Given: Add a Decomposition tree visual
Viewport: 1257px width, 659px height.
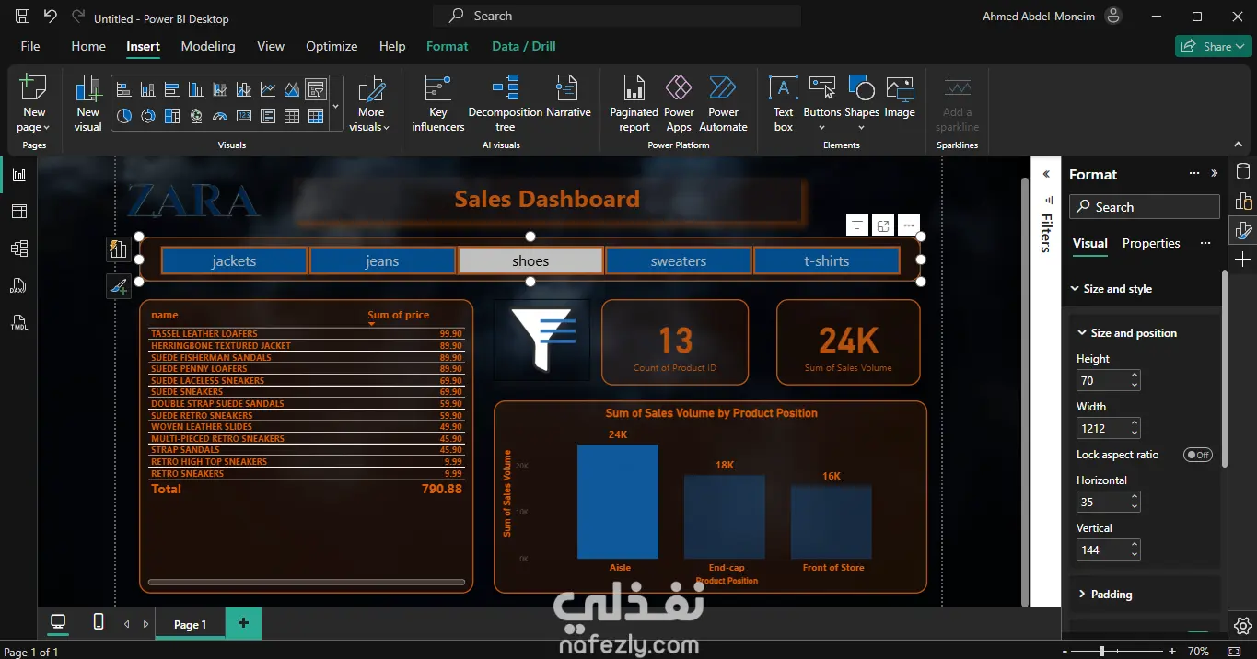Looking at the screenshot, I should click(x=505, y=103).
